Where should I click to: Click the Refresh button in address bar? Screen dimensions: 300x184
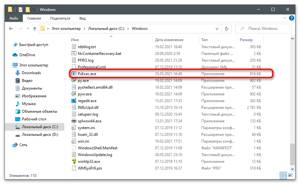point(226,29)
